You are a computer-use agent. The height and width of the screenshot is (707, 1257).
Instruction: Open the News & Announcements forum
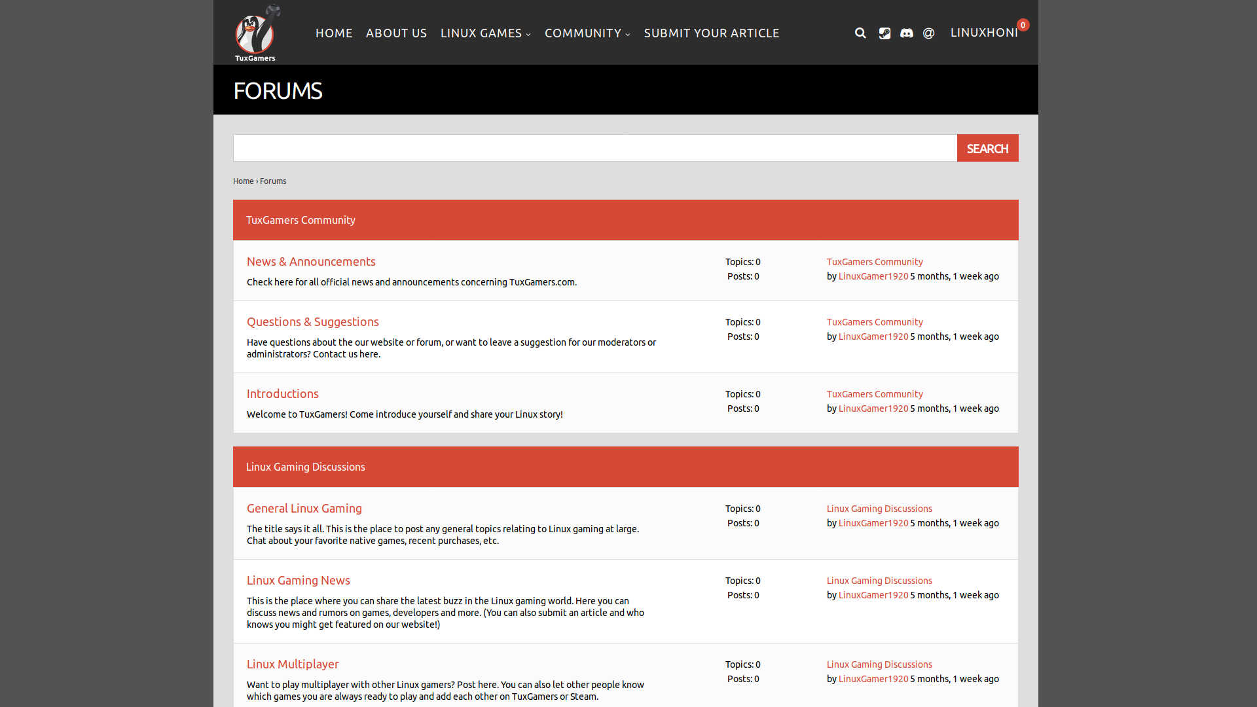[311, 262]
